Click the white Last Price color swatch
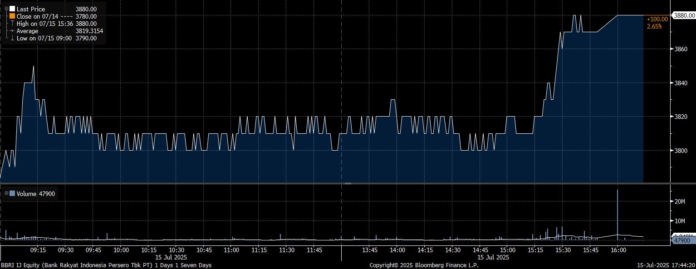696x269 pixels. click(x=12, y=9)
